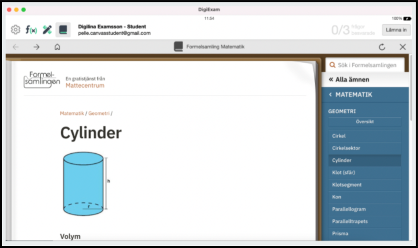
Task: Select Cirkel in the sidebar
Action: tap(365, 136)
